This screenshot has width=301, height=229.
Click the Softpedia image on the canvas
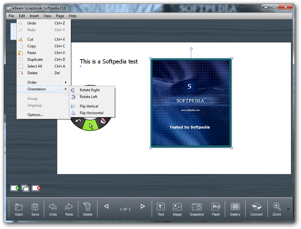tap(191, 103)
